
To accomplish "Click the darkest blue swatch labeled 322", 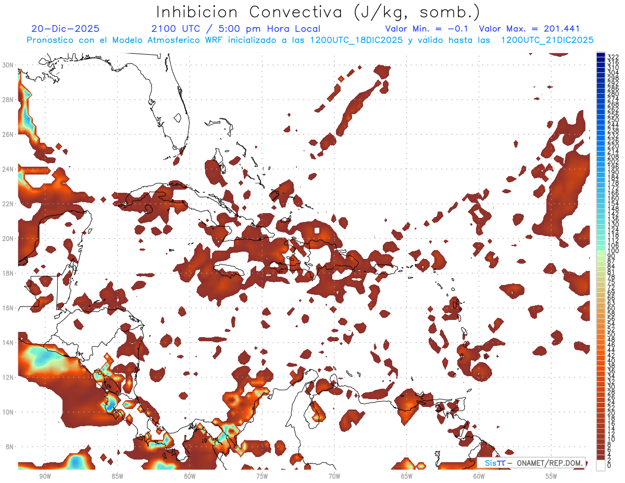I will point(601,54).
